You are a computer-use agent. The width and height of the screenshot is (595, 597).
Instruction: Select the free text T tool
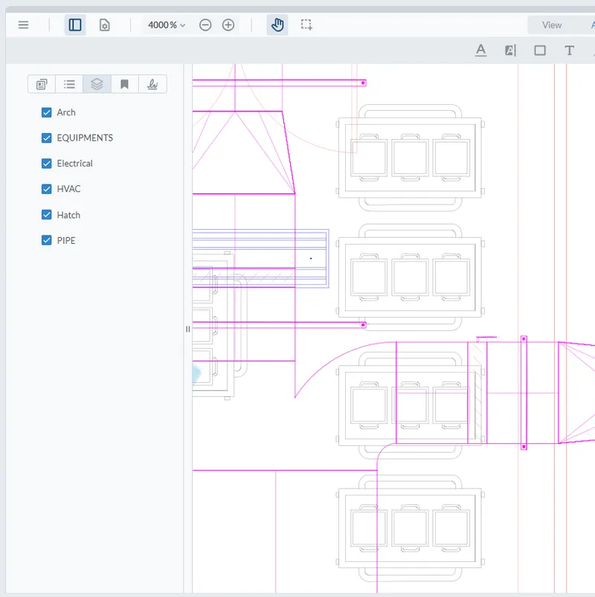(569, 51)
